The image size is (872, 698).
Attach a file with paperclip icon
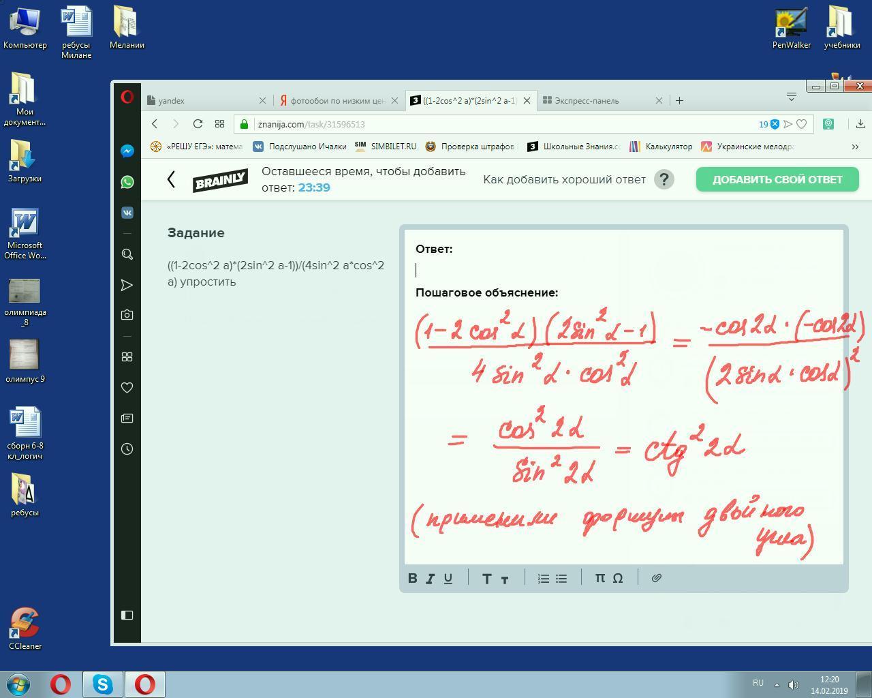coord(657,578)
